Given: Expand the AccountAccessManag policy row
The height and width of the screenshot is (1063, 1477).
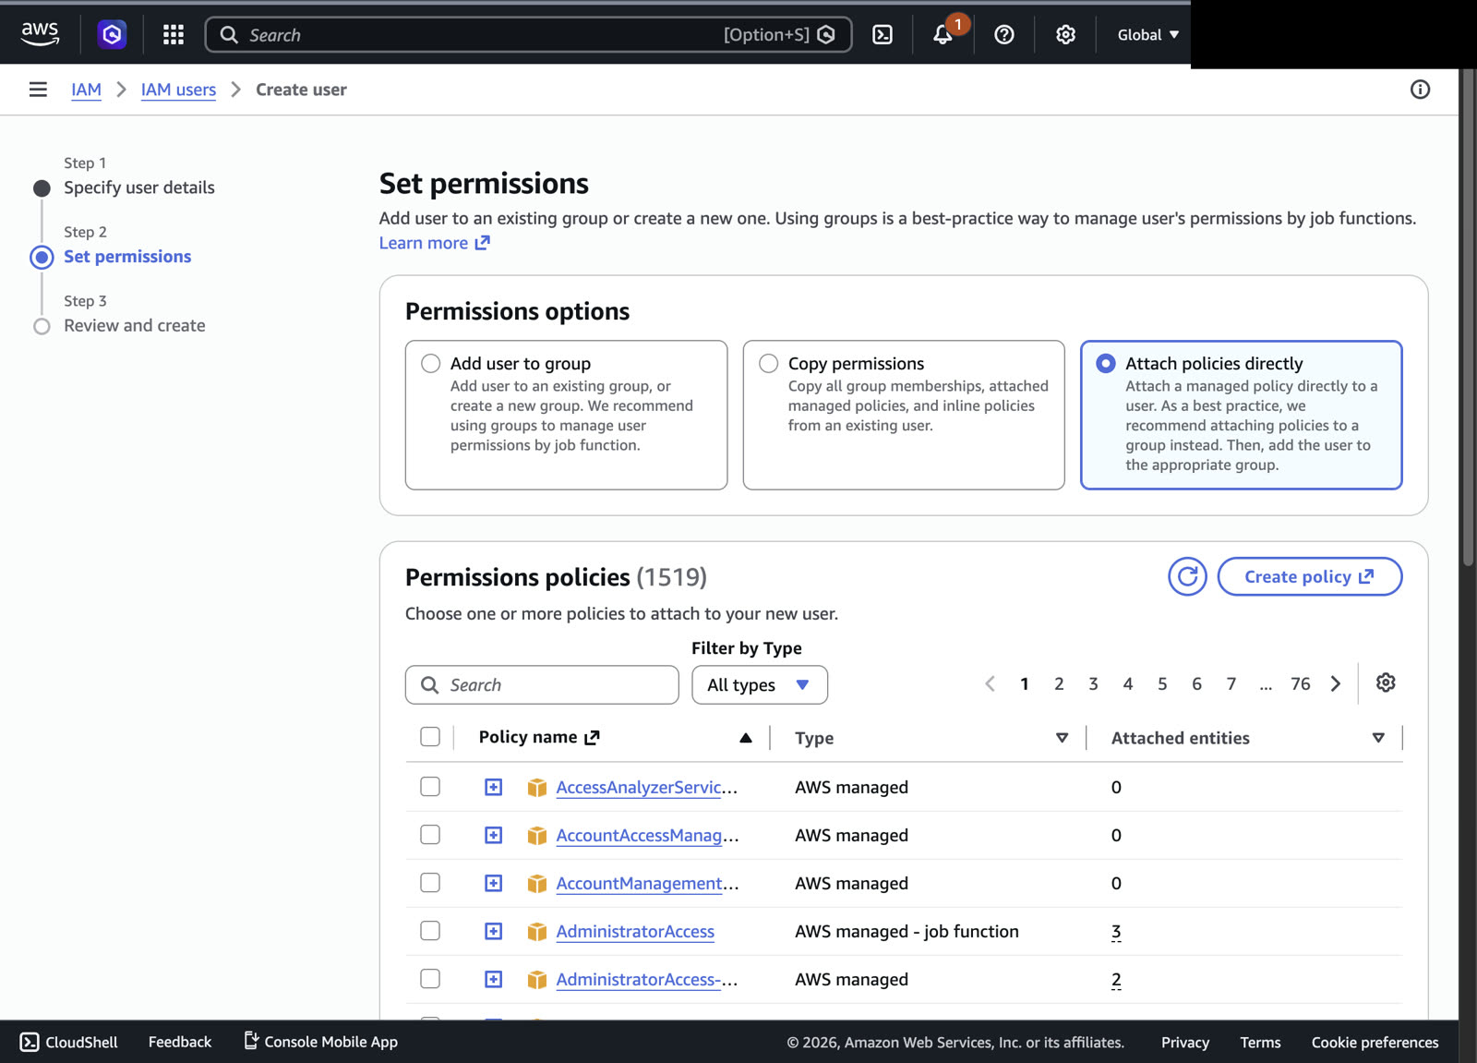Looking at the screenshot, I should pyautogui.click(x=494, y=835).
